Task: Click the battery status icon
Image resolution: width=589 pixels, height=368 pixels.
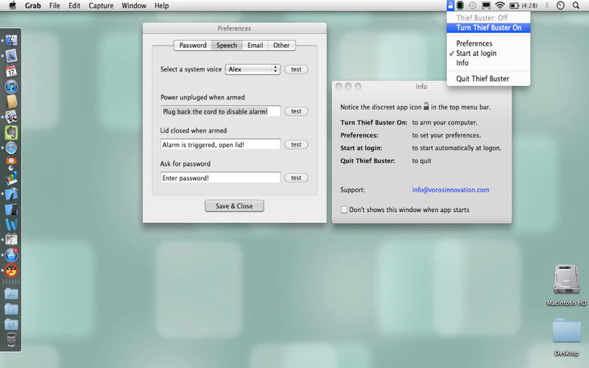Action: 514,6
